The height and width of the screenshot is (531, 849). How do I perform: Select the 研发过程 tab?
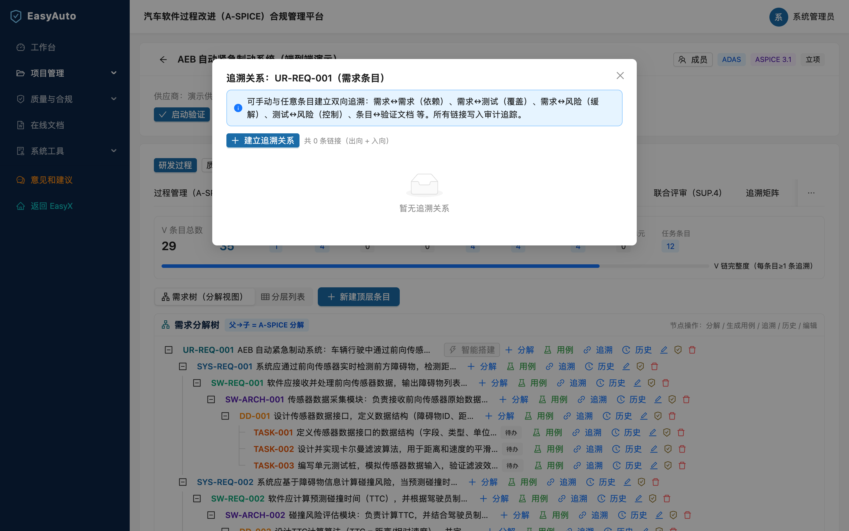pos(175,165)
